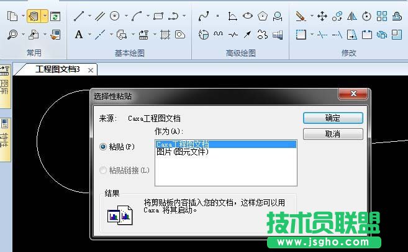
Task: Select the Ellipse tool
Action: [247, 16]
